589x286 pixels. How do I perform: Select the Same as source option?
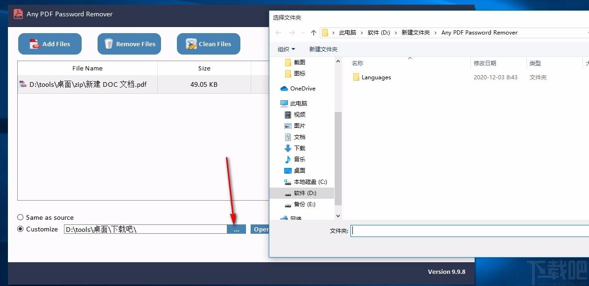pyautogui.click(x=45, y=217)
